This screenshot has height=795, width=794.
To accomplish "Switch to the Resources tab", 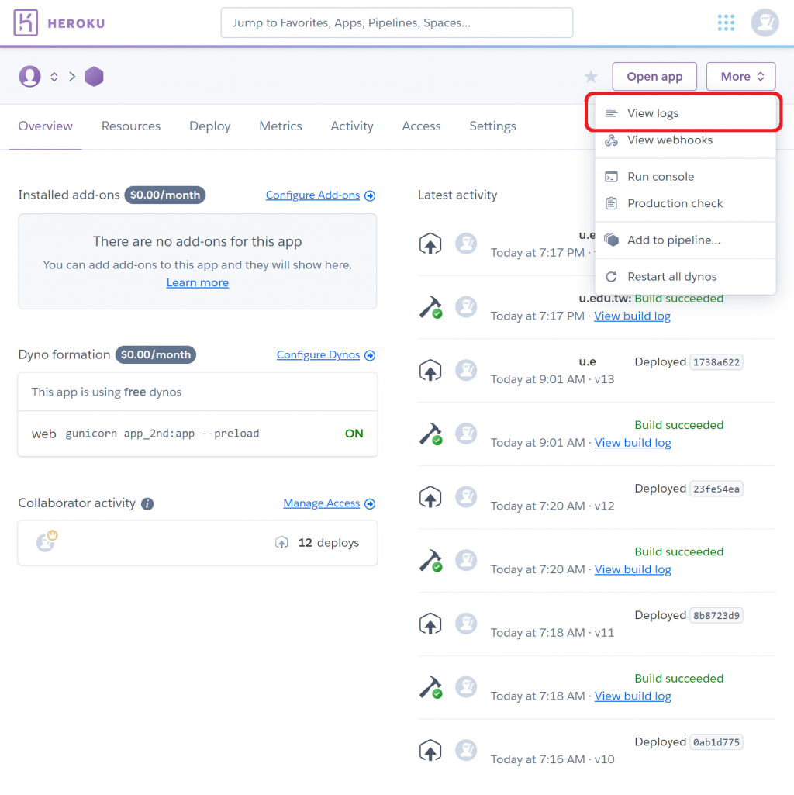I will tap(131, 126).
